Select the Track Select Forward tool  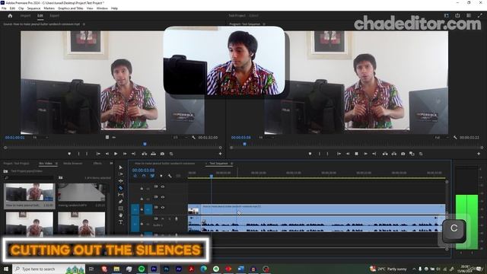point(120,174)
